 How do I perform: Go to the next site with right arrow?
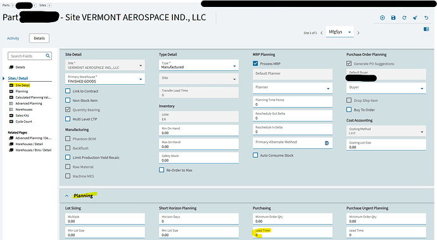point(358,33)
